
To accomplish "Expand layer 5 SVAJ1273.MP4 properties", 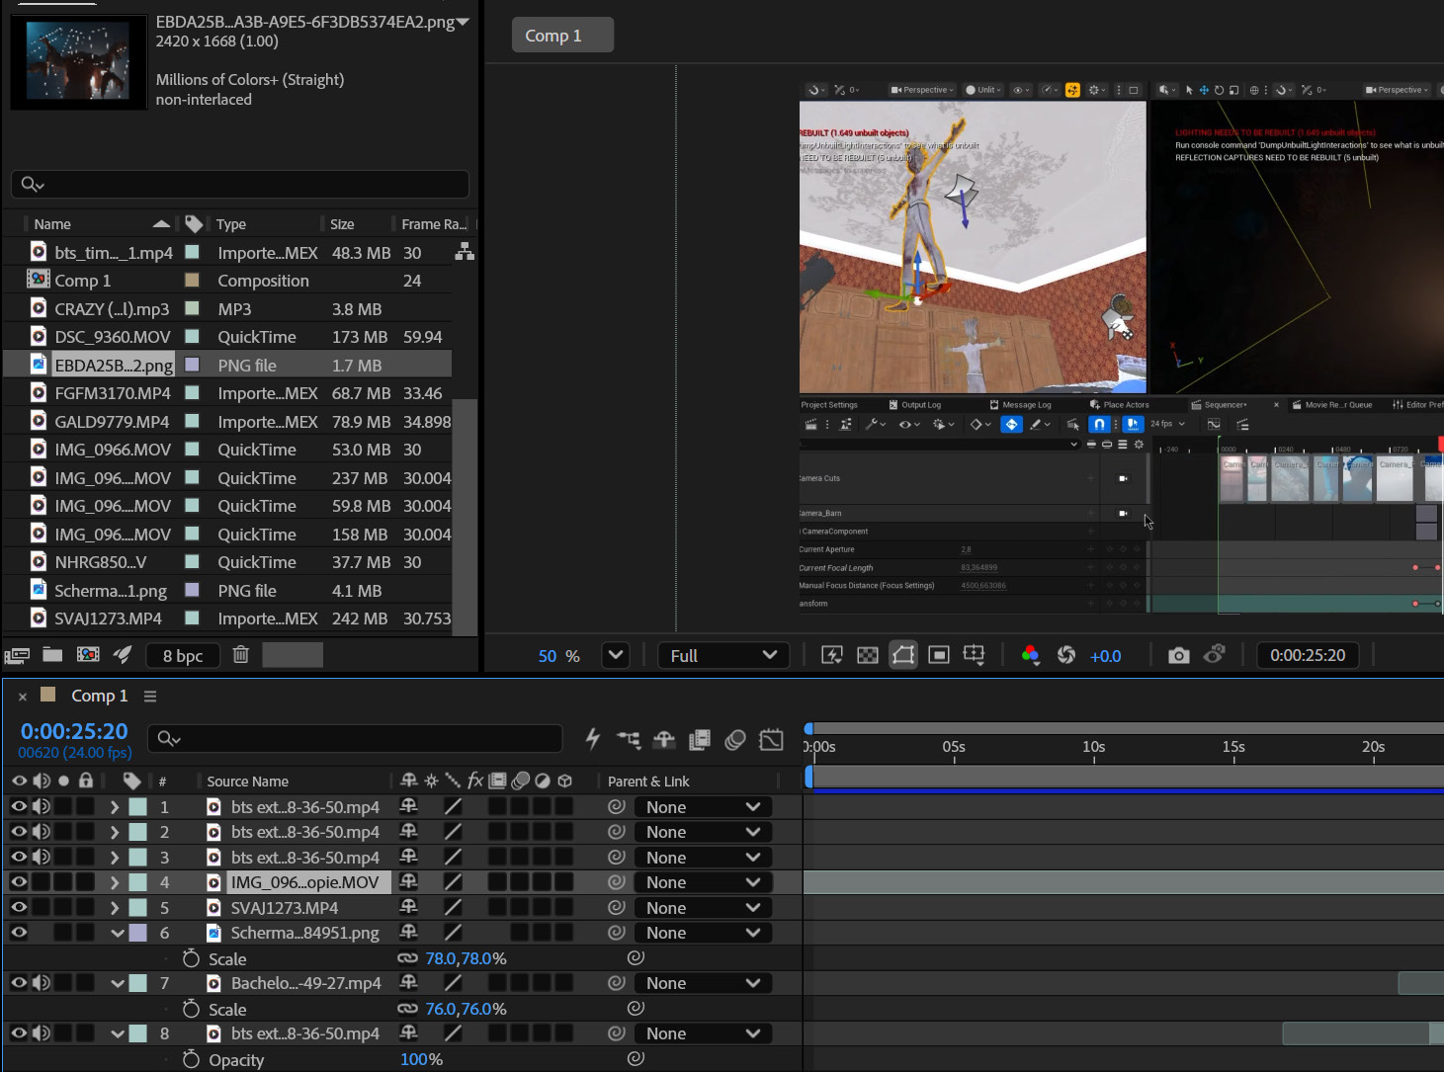I will (x=115, y=907).
